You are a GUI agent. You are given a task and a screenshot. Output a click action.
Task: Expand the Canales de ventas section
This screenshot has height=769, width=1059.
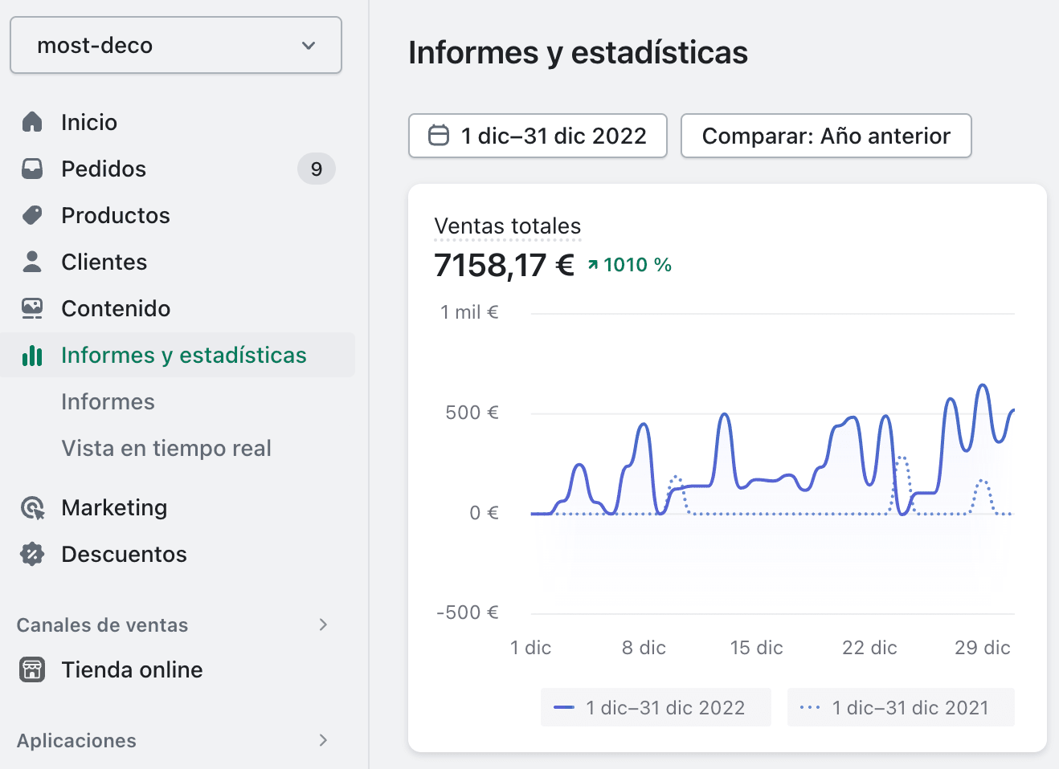[323, 625]
